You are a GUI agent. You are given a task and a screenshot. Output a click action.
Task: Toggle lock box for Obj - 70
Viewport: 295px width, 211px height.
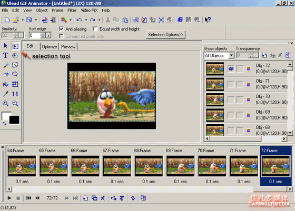pyautogui.click(x=240, y=99)
